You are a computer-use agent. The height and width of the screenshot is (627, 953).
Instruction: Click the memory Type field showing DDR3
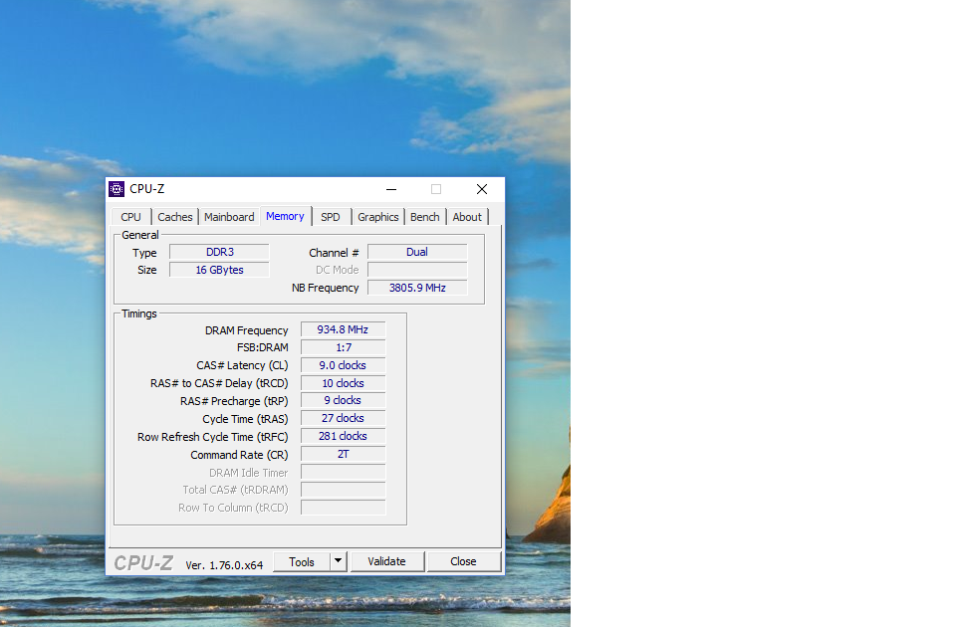coord(219,252)
